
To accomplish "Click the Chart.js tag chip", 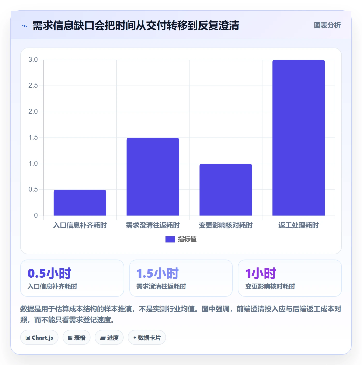I will [x=39, y=338].
